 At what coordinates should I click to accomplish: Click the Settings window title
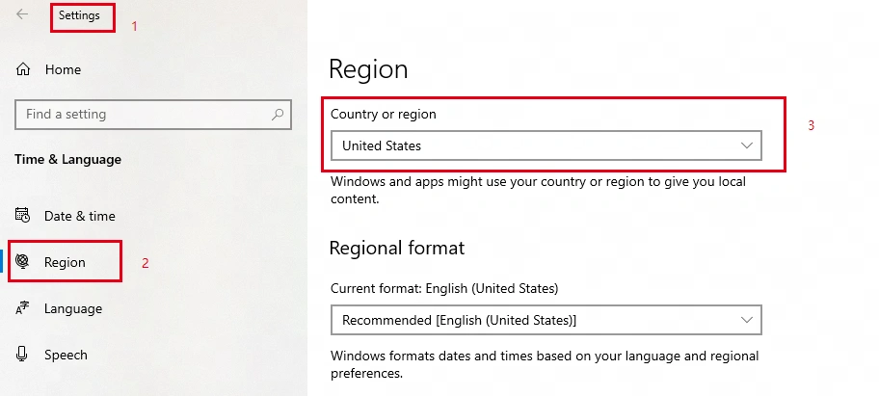pyautogui.click(x=79, y=15)
